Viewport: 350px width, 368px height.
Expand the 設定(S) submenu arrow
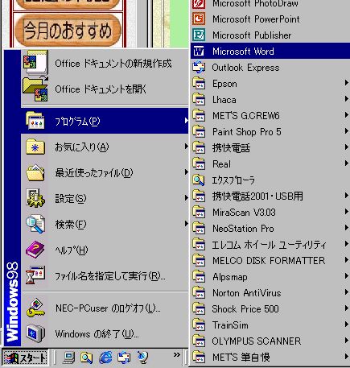coord(186,198)
